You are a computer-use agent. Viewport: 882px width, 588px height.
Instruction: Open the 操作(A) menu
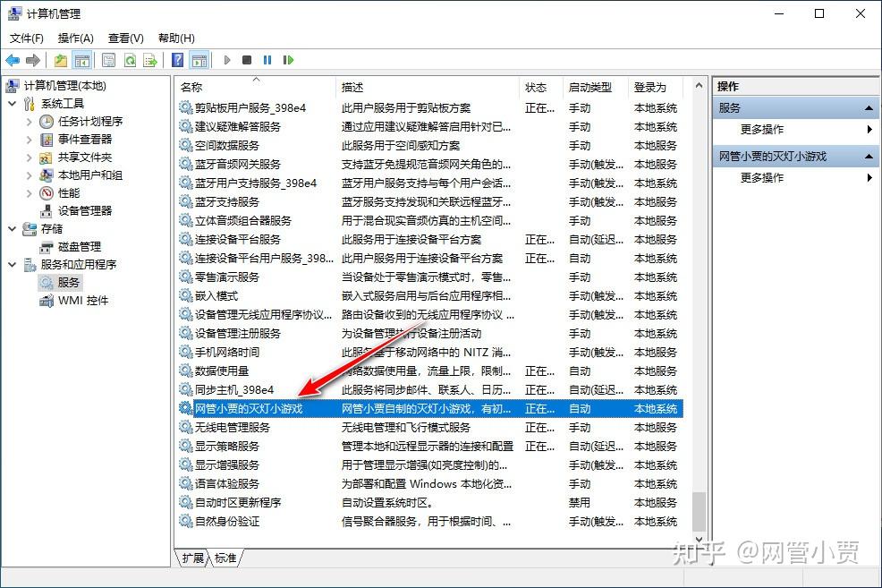tap(76, 38)
